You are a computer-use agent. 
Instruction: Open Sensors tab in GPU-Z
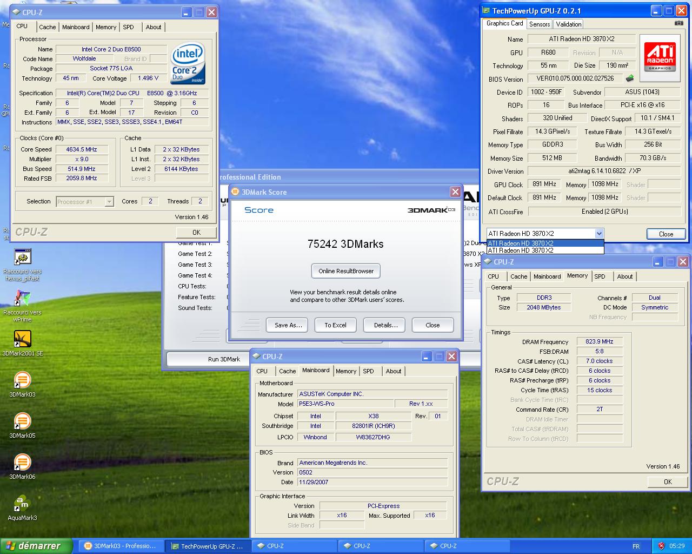(x=540, y=24)
